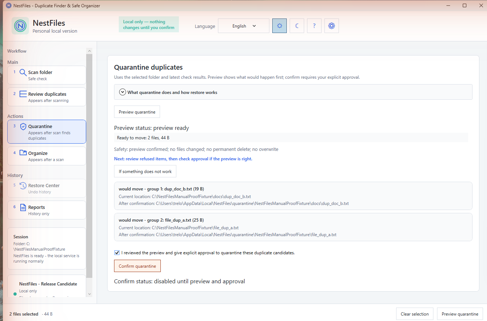Screen dimensions: 487x321
Task: Click the Ready to move: 2 files, 44 B text
Action: tap(143, 138)
